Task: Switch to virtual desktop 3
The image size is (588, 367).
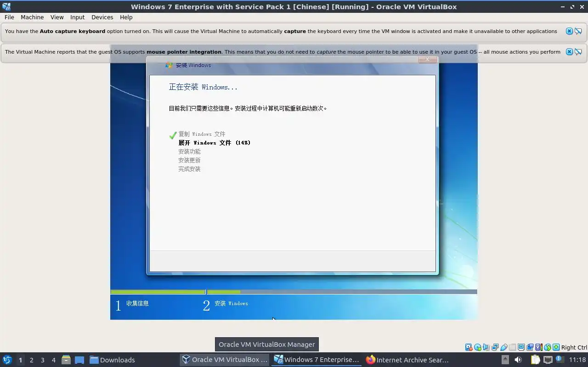Action: (42, 360)
